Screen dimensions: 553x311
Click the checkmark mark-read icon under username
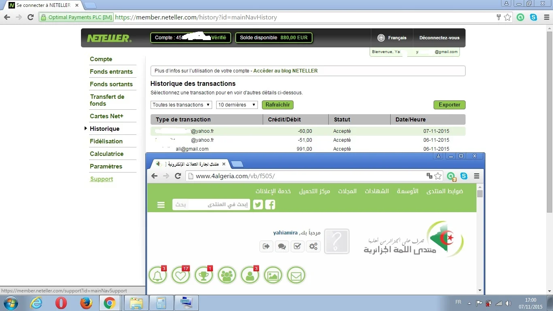[298, 246]
